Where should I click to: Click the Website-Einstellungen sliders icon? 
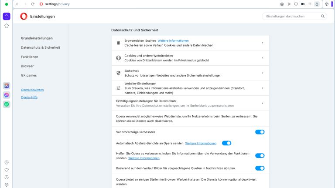click(x=118, y=88)
